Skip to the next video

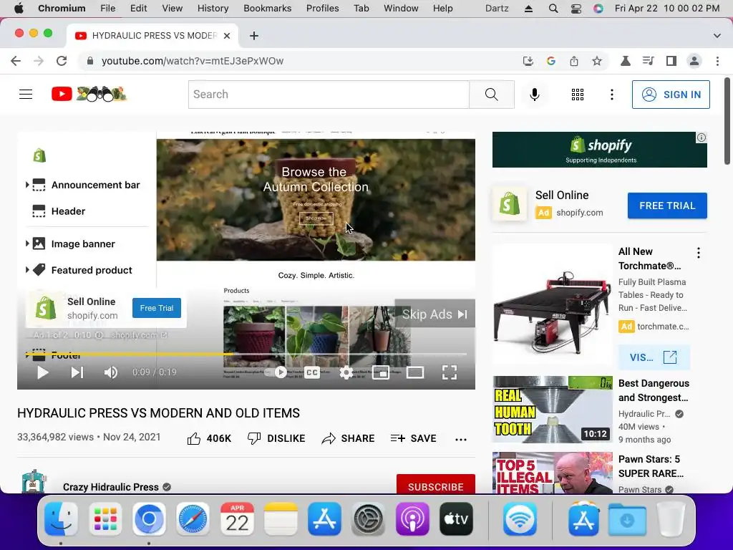pos(77,372)
